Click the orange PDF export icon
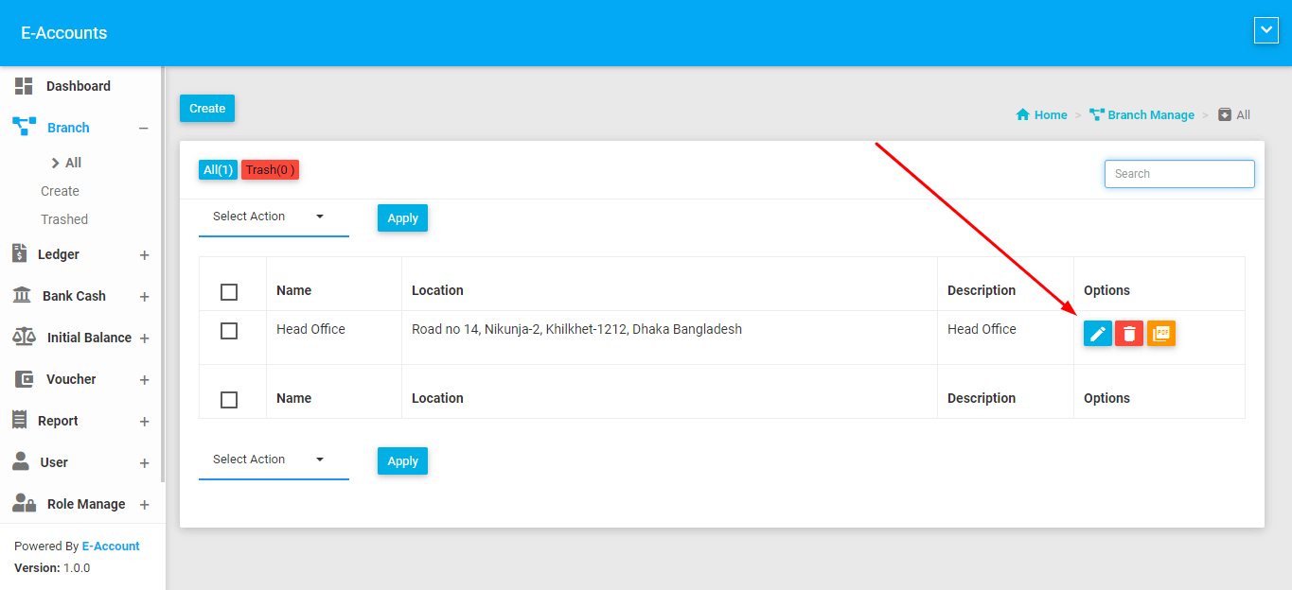Screen dimensions: 1292x590 (x=1161, y=333)
